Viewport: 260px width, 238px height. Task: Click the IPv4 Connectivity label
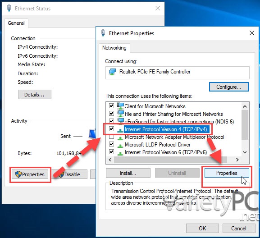pyautogui.click(x=38, y=47)
